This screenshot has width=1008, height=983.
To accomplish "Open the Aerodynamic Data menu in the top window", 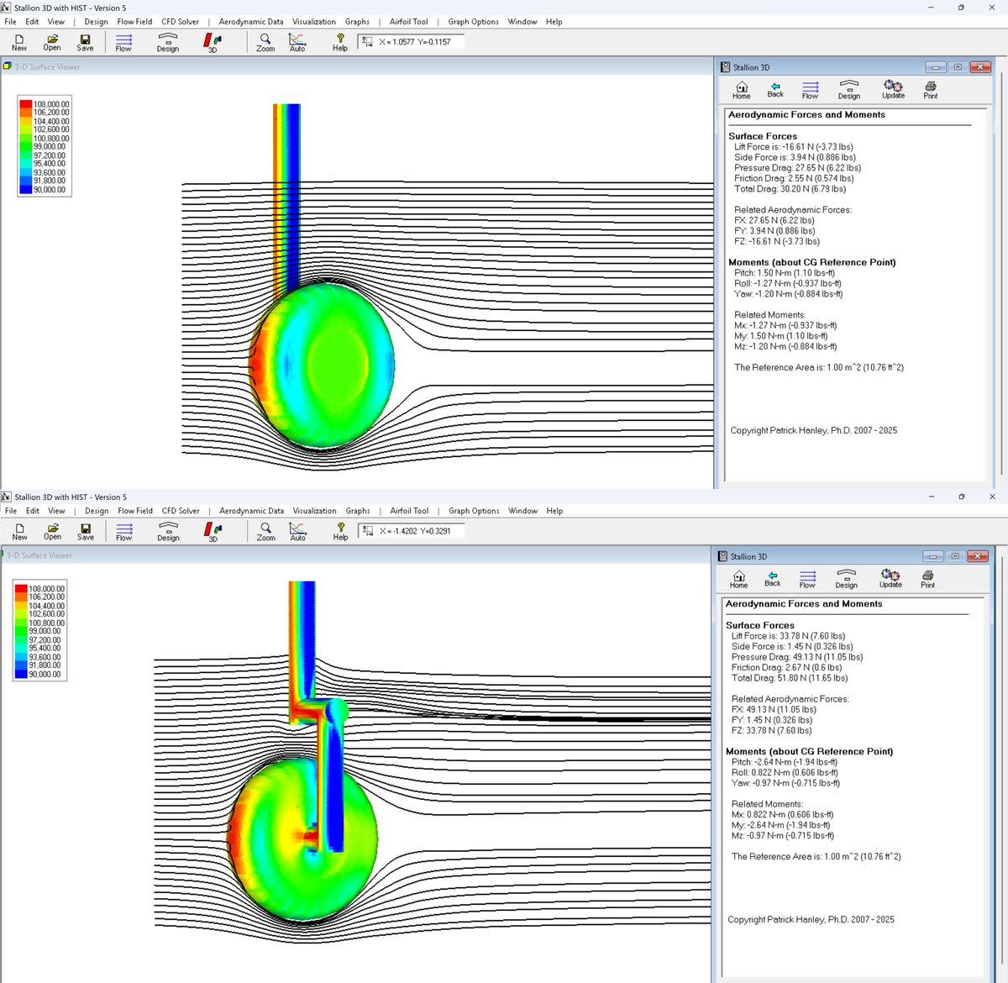I will (x=251, y=22).
